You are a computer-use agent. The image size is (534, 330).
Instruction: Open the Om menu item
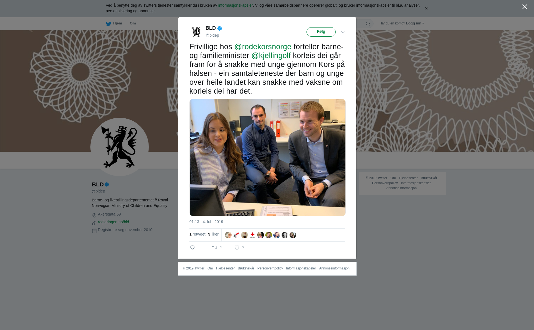pos(133,23)
